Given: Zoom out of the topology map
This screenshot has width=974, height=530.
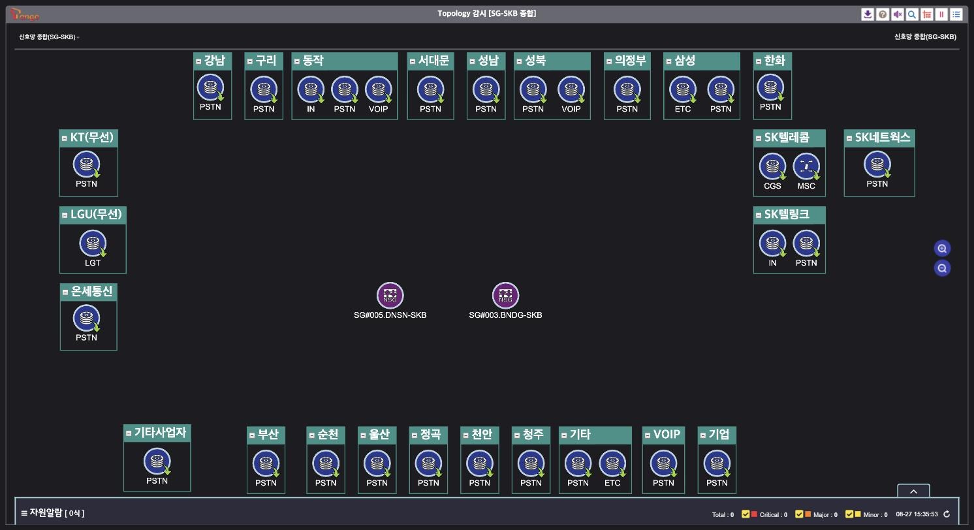Looking at the screenshot, I should pyautogui.click(x=942, y=268).
